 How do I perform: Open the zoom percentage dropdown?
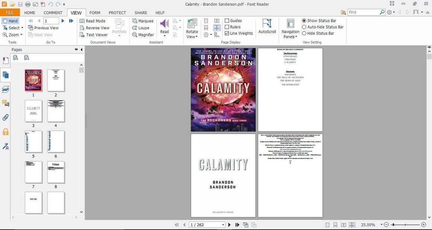coord(381,225)
